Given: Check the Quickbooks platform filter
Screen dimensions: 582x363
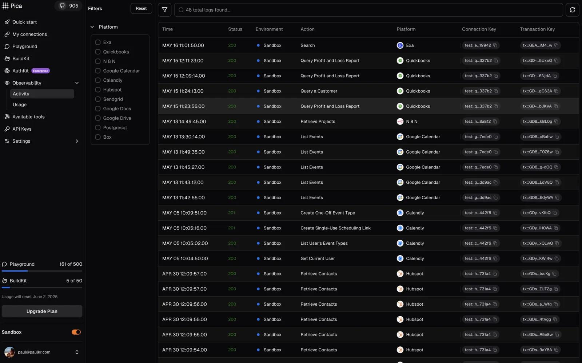Looking at the screenshot, I should coord(98,52).
